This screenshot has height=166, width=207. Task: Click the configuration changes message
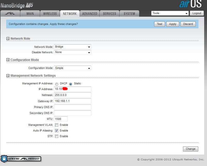pos(43,24)
